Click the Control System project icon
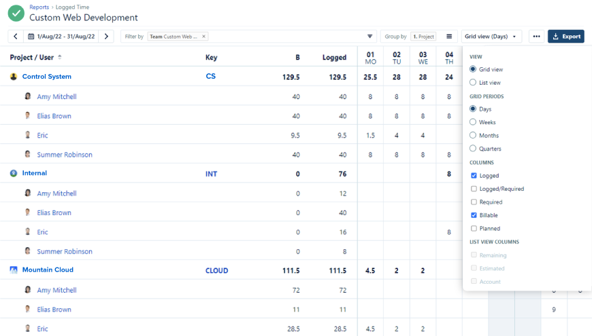Screen dimensions: 592x336 click(x=14, y=77)
